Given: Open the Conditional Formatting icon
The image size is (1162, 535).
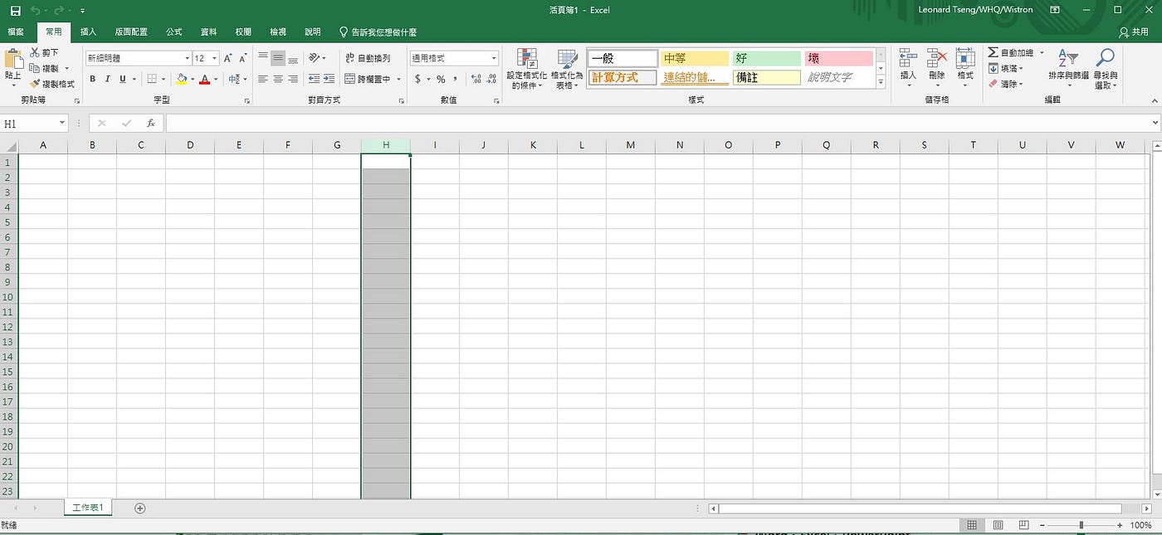Looking at the screenshot, I should pos(526,58).
